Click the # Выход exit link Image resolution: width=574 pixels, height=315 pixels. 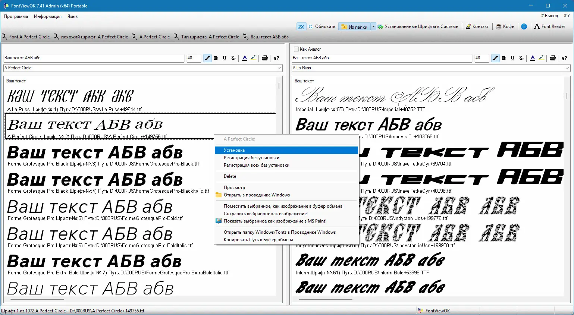pos(549,16)
